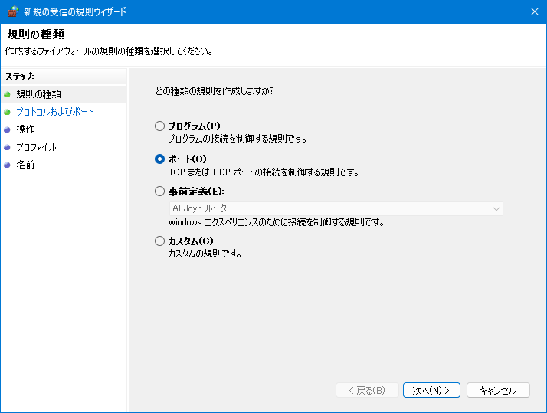
Task: Select 規則の種類 step in sidebar
Action: point(39,94)
